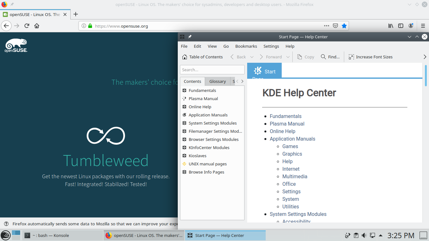429x241 pixels.
Task: Open the View menu in Help Center
Action: (212, 46)
